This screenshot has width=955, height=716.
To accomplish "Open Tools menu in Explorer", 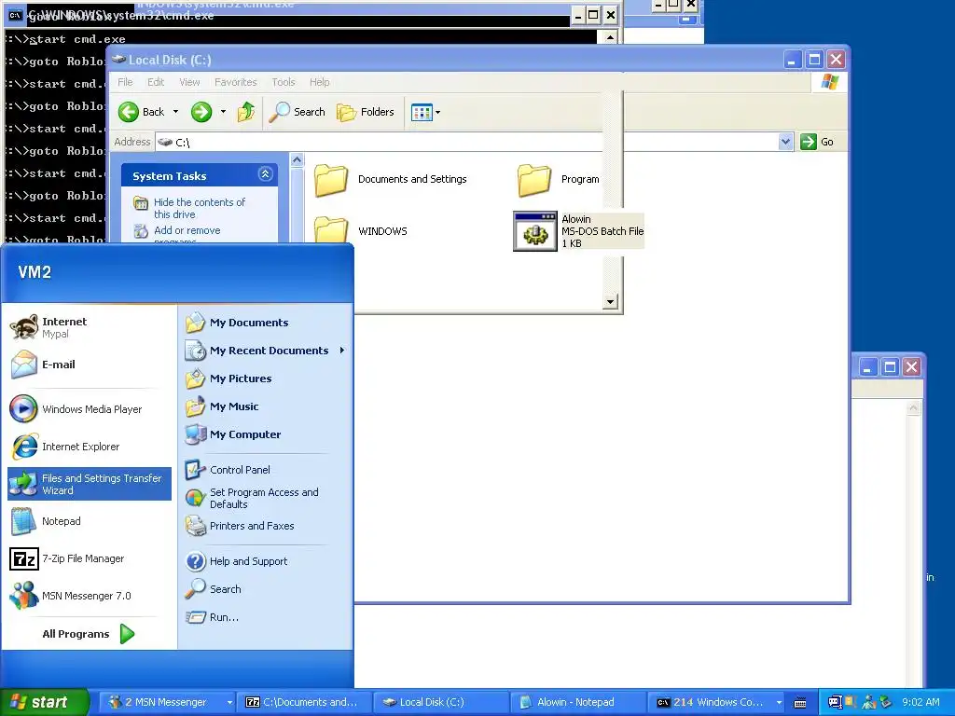I will (x=284, y=82).
